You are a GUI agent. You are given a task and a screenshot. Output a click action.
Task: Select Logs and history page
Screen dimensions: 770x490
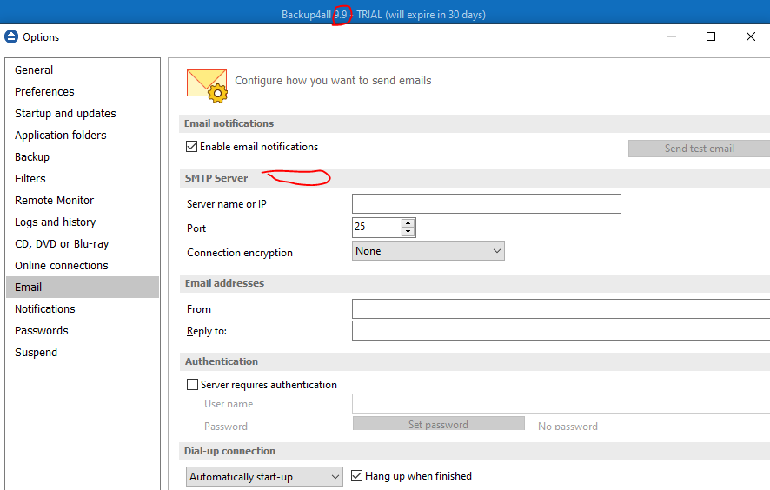click(83, 222)
